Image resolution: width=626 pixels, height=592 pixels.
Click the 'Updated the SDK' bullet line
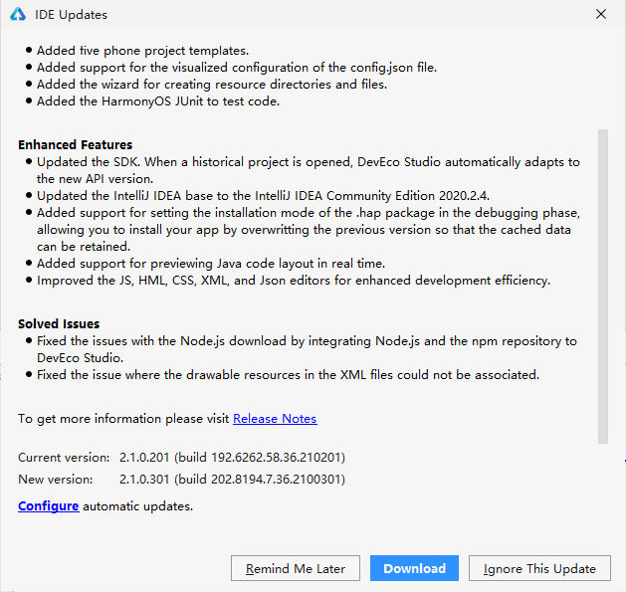tap(309, 170)
